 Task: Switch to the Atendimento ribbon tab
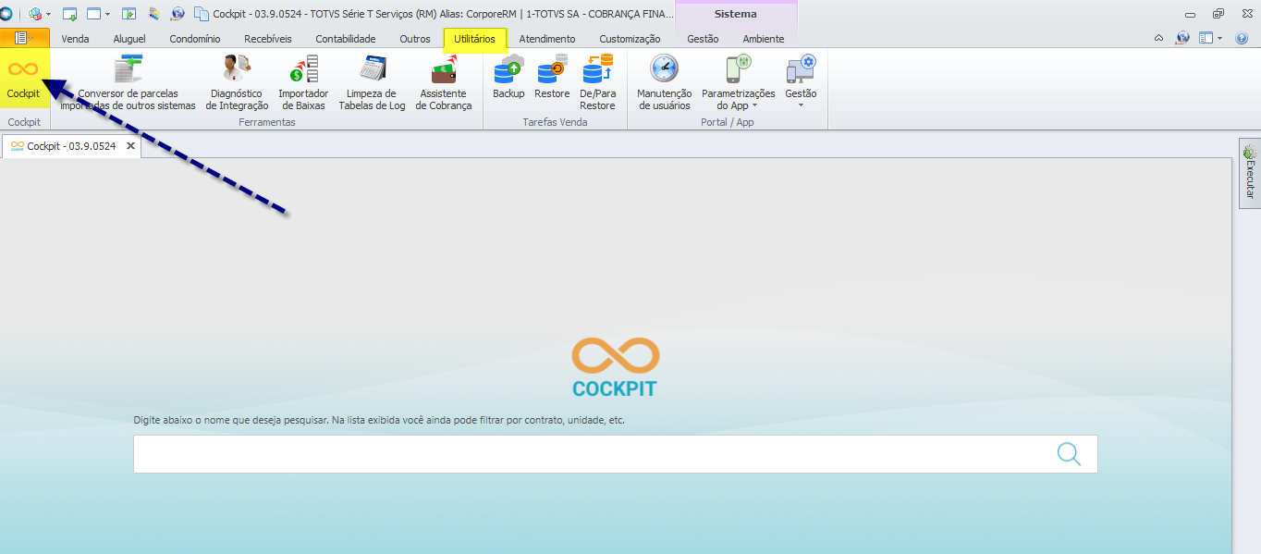547,39
